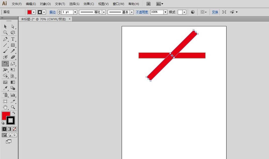
Task: Enable Gradient fill mode button
Action: (x=9, y=129)
